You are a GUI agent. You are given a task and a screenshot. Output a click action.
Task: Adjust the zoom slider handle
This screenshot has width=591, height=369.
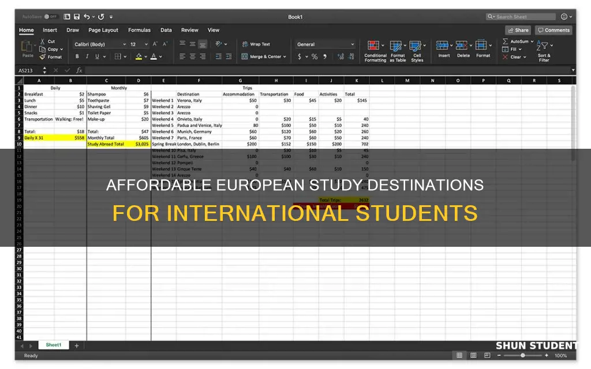click(x=523, y=355)
